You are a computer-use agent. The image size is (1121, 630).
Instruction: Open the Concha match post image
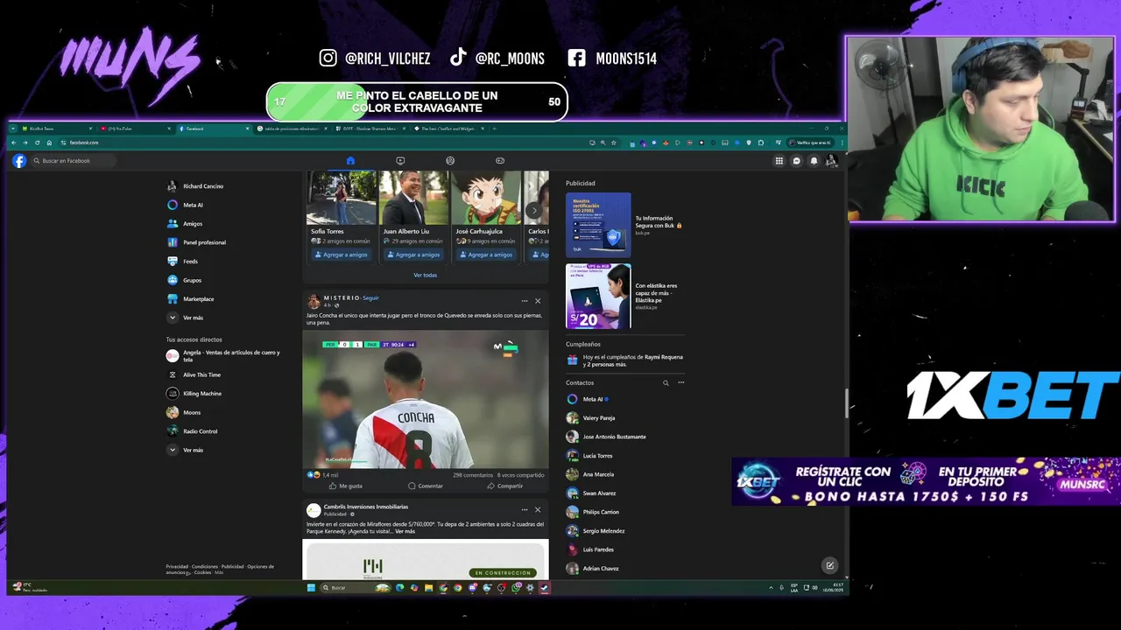(426, 399)
